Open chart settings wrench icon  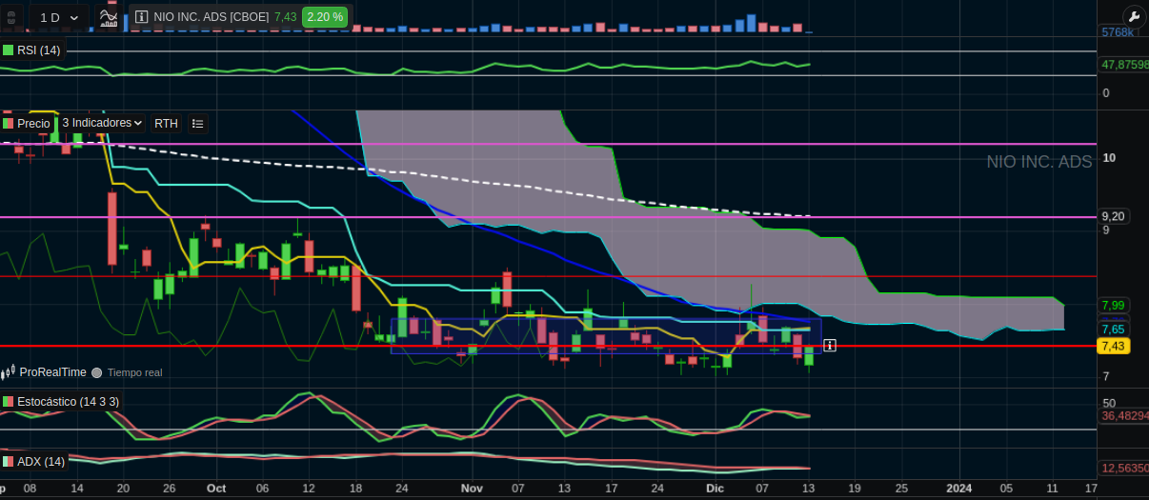point(1134,16)
